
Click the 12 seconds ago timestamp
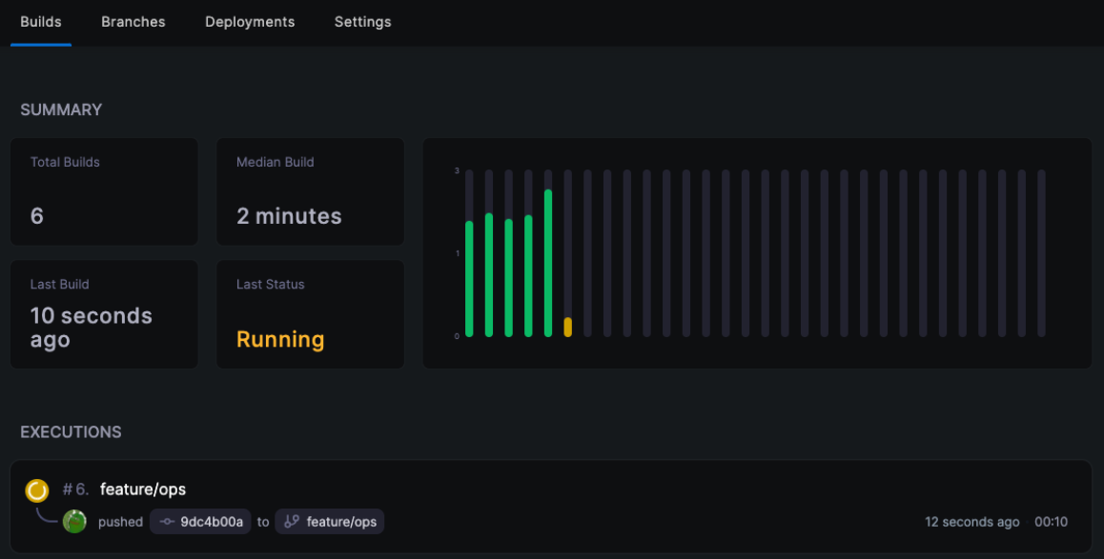971,522
